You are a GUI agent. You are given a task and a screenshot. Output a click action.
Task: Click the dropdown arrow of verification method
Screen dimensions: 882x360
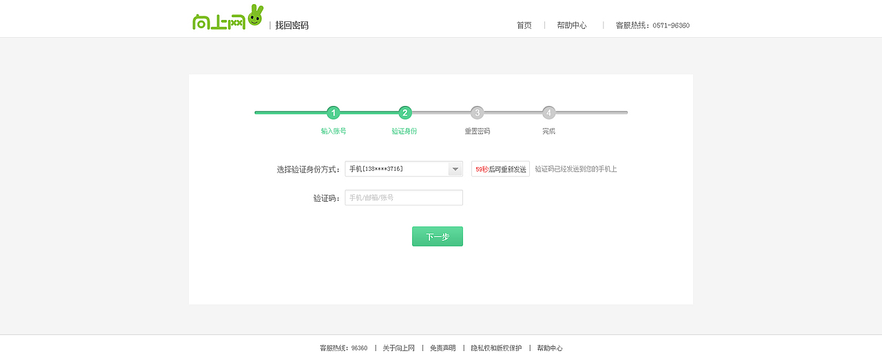455,169
